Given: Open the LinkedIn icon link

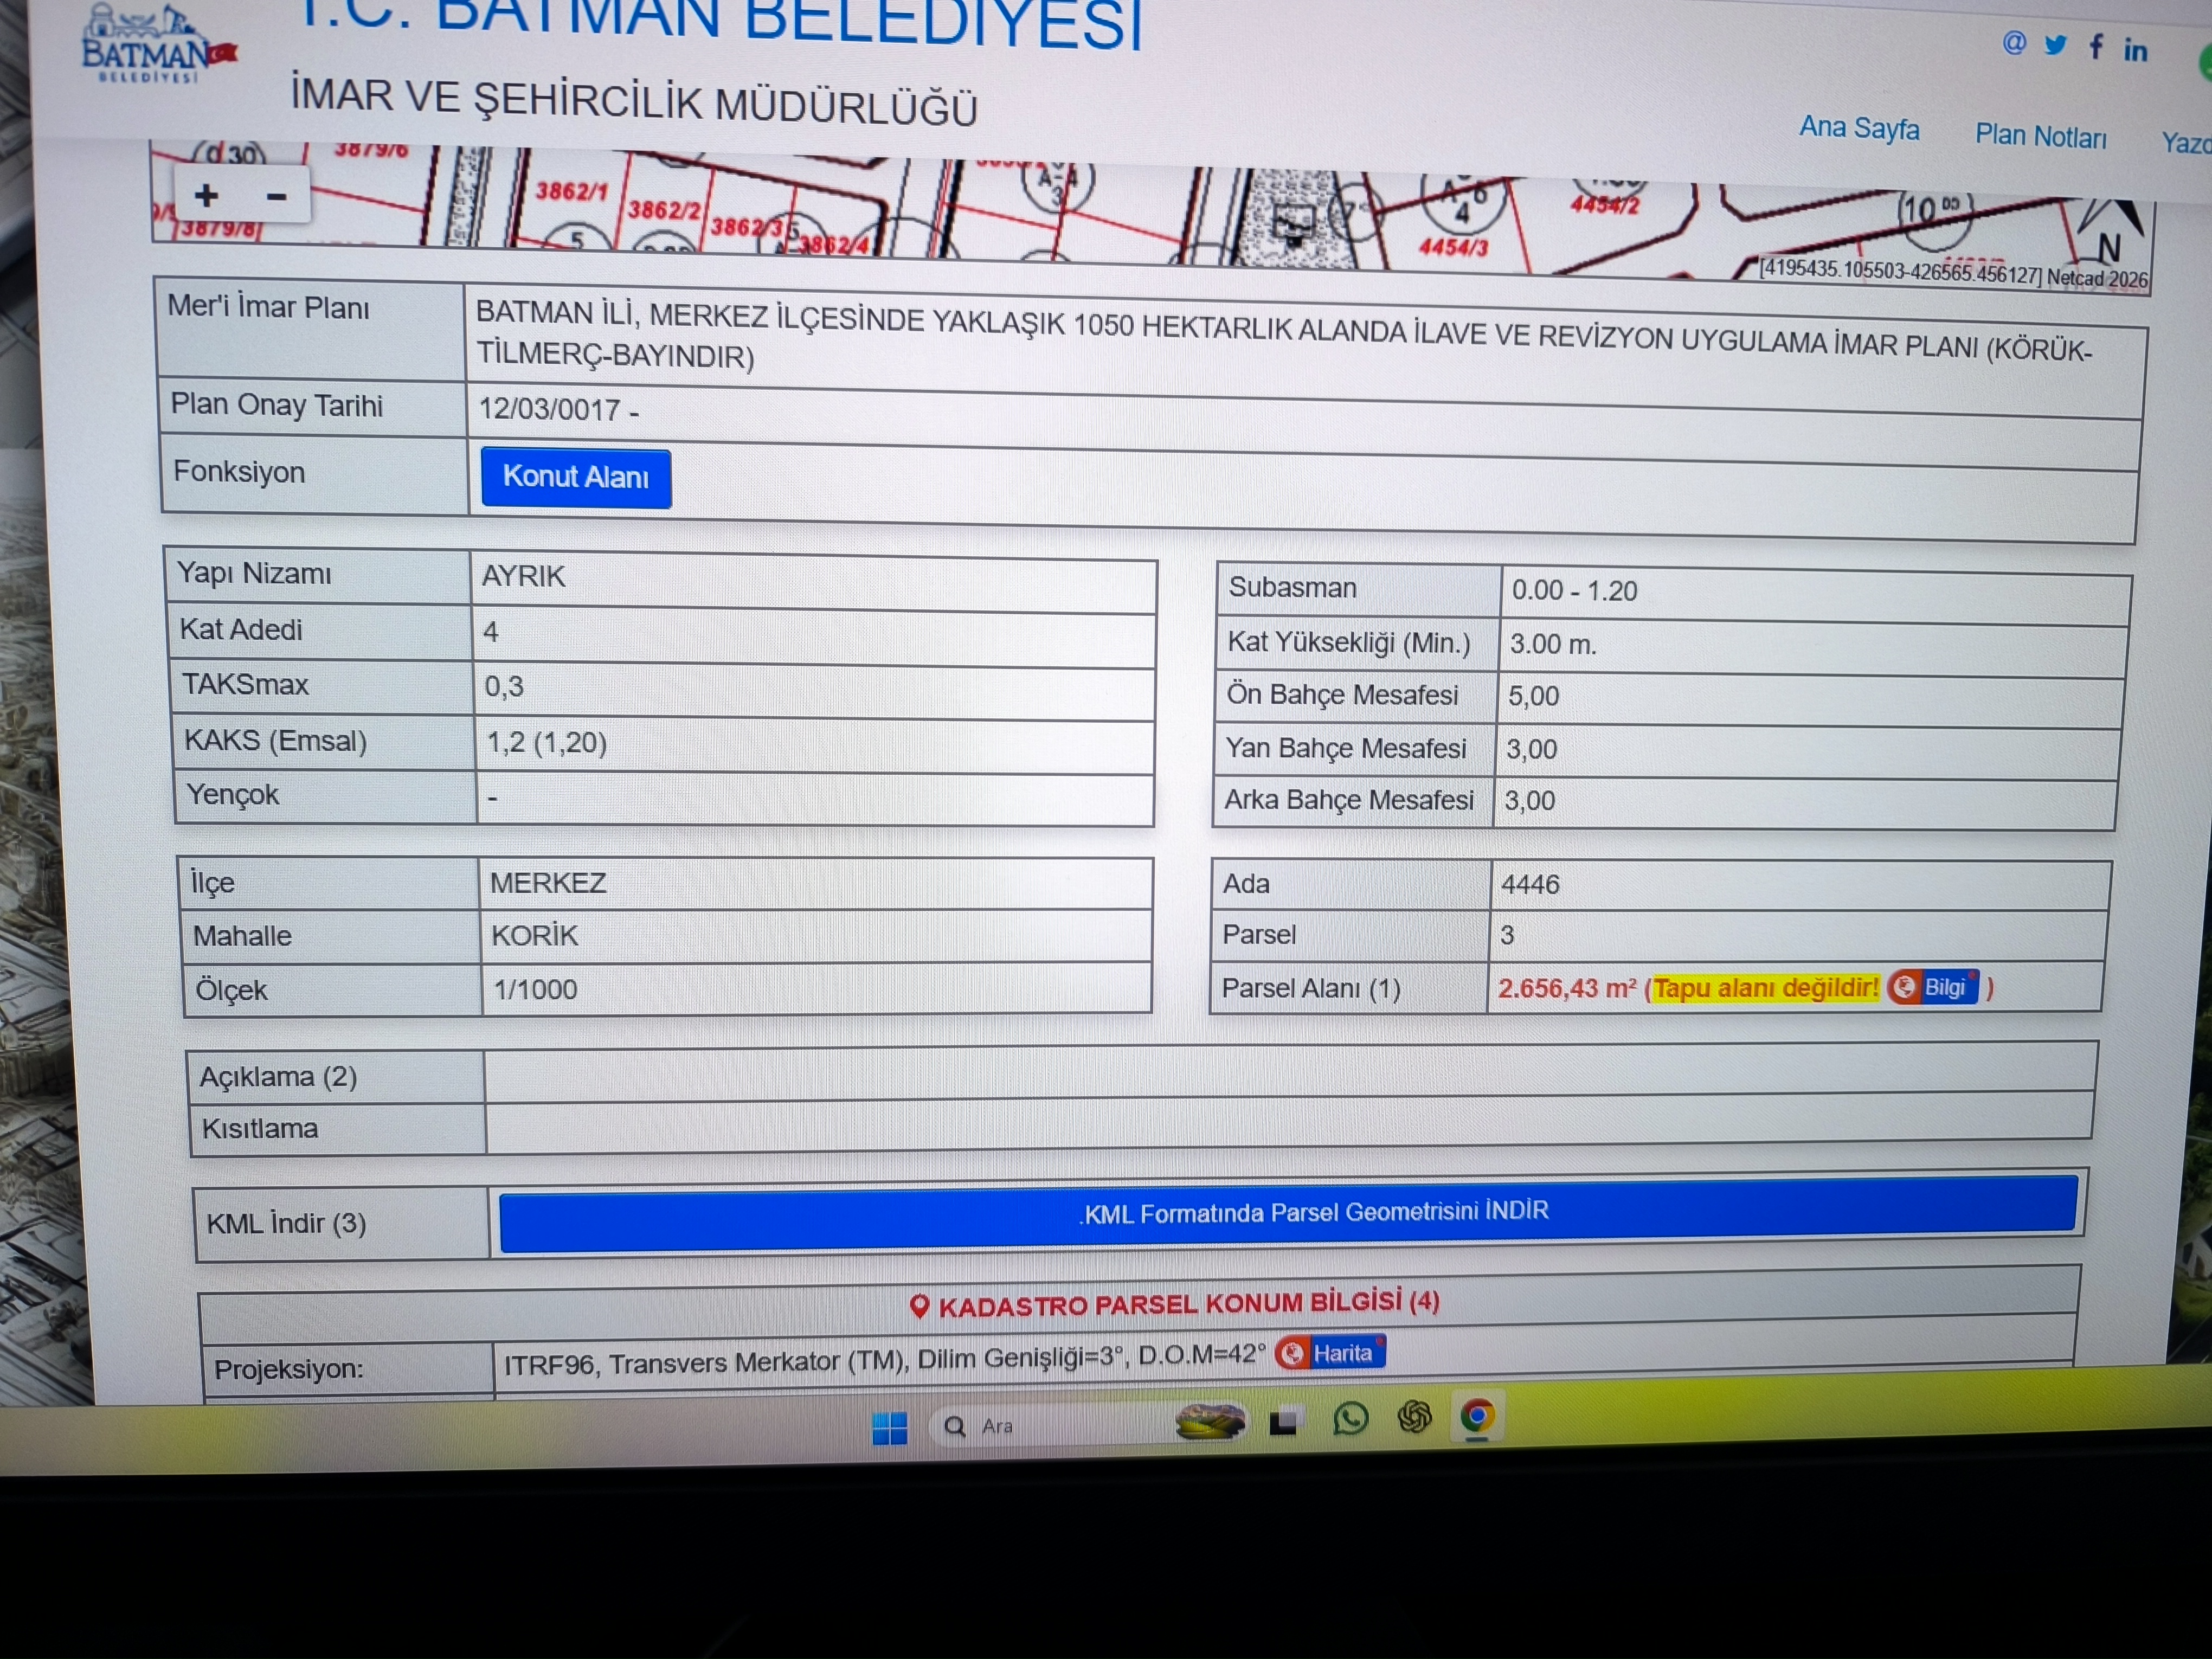Looking at the screenshot, I should click(x=2135, y=49).
